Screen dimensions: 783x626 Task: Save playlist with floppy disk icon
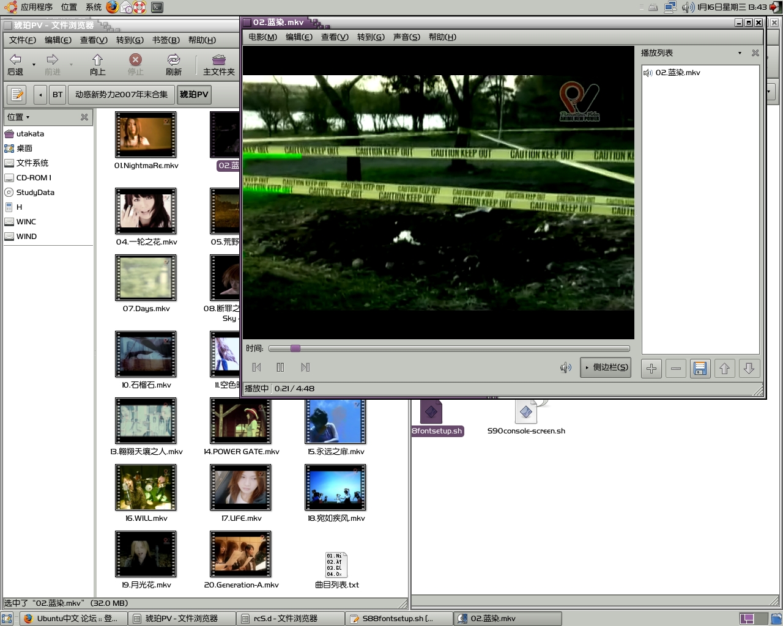700,368
